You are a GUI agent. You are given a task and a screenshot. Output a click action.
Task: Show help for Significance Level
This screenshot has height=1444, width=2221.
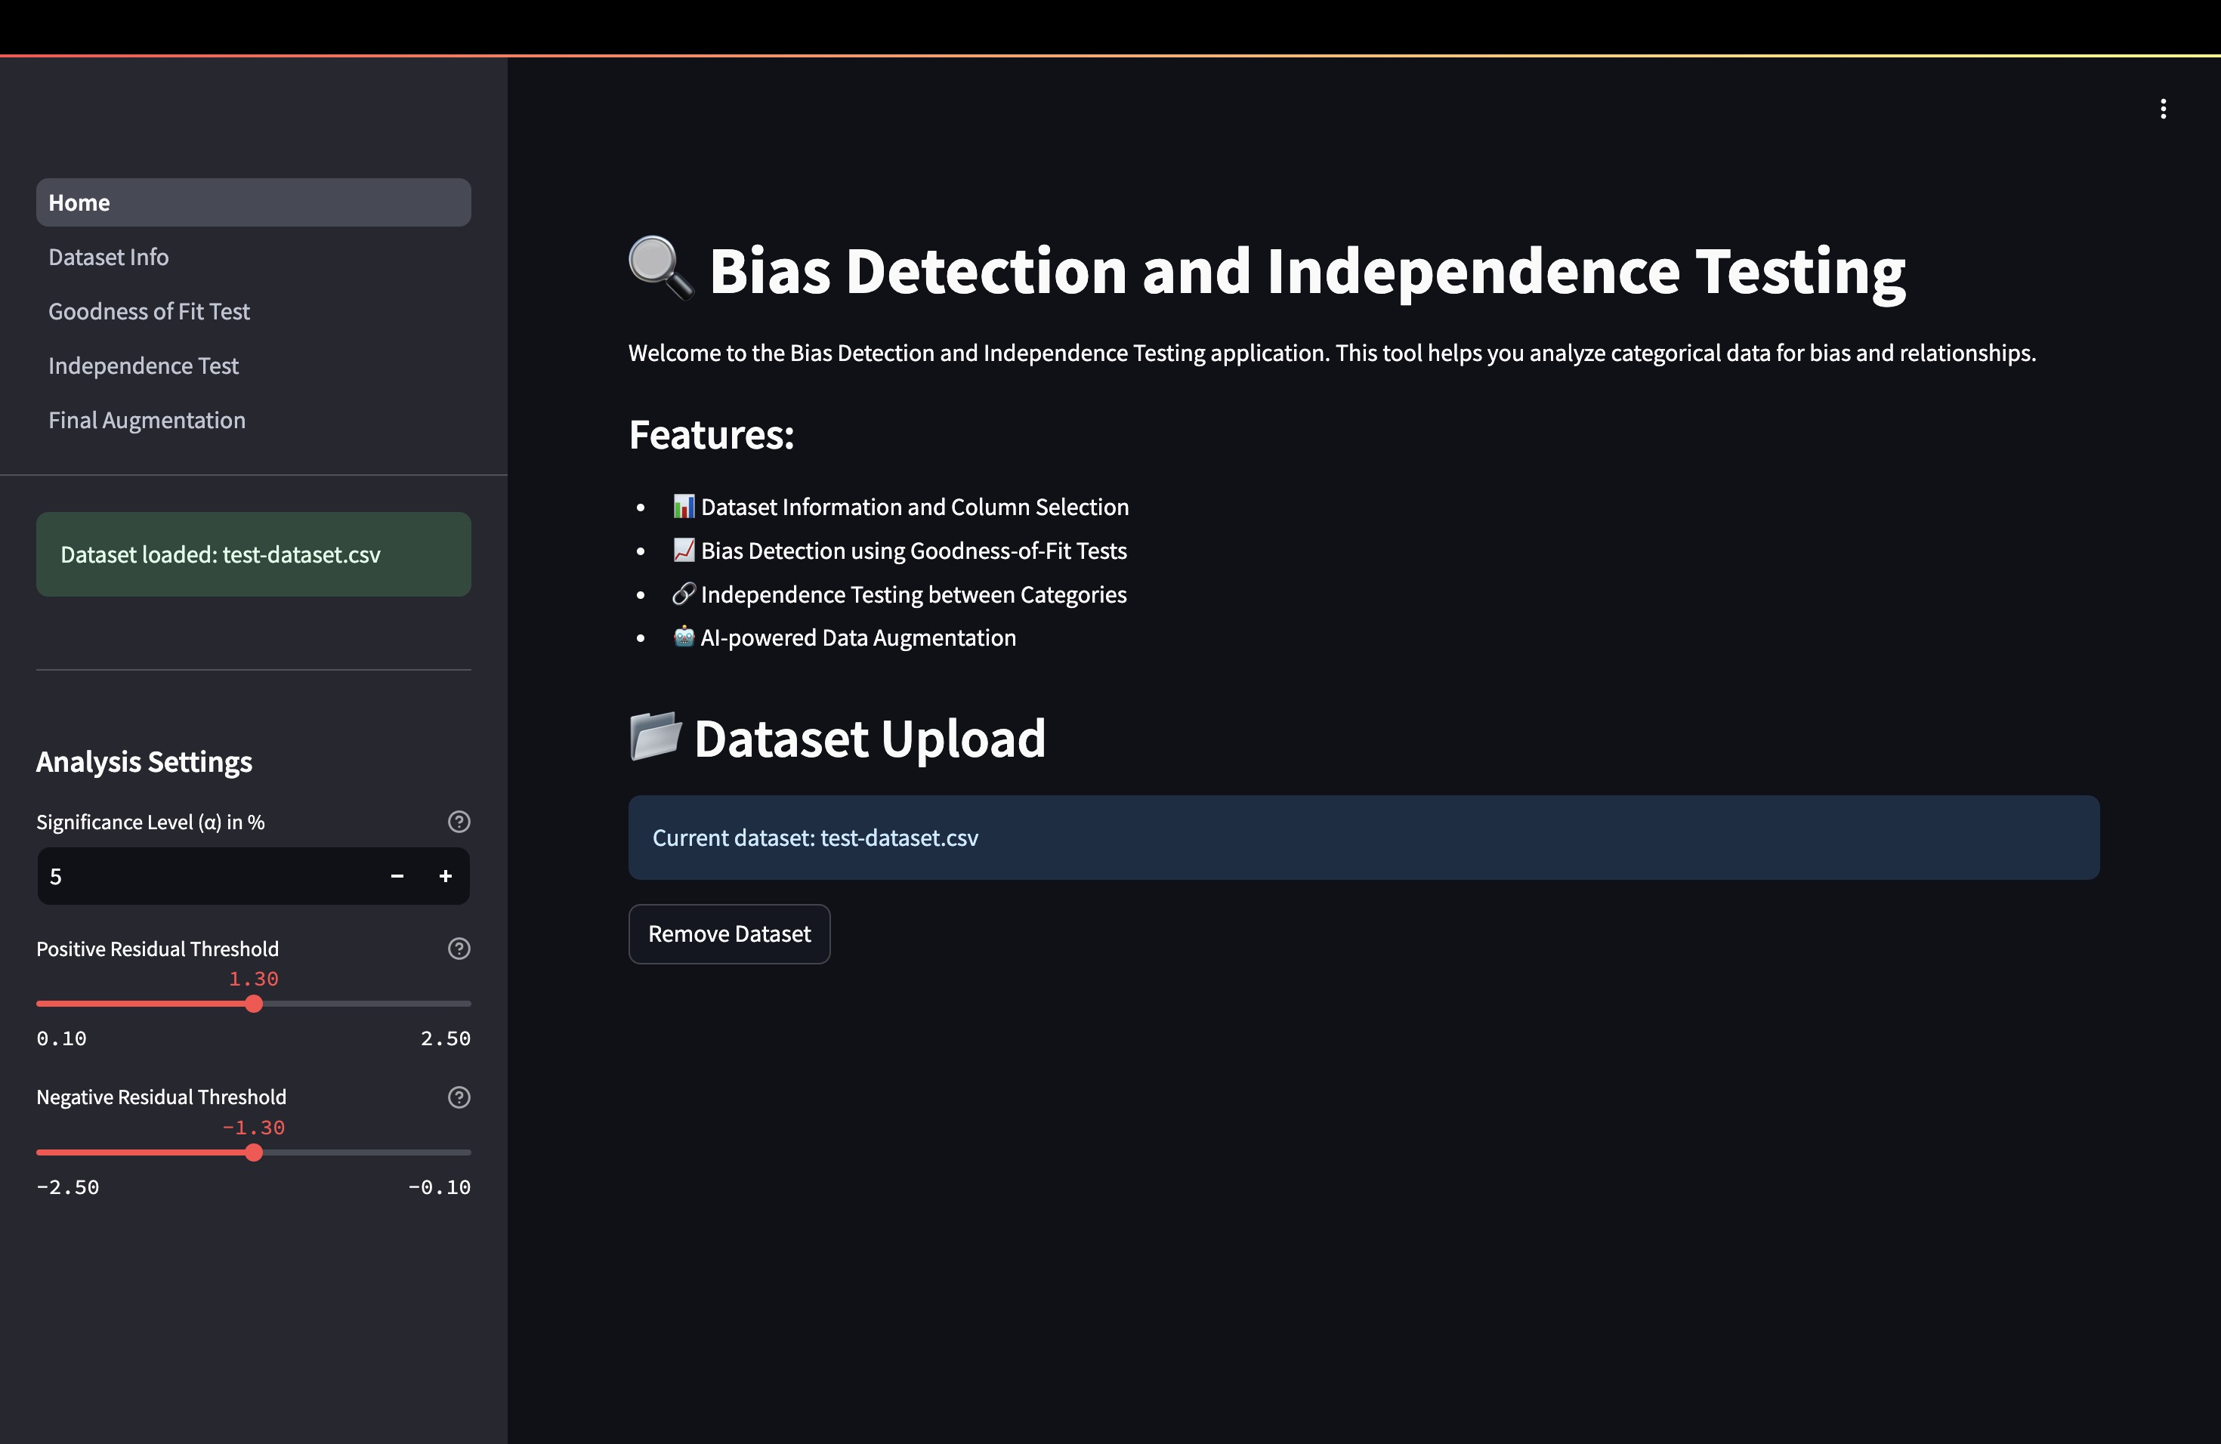click(x=459, y=822)
